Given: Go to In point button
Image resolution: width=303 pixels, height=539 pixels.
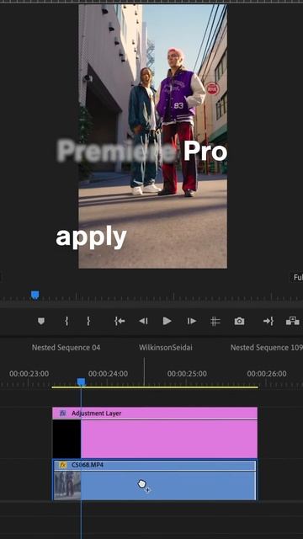Looking at the screenshot, I should tap(120, 321).
